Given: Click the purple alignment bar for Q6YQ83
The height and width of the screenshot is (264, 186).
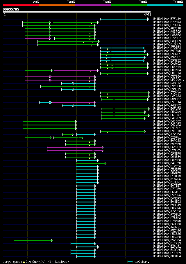Looking at the screenshot, I should (x=74, y=147).
